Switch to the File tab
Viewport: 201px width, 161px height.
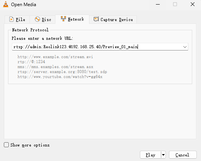click(17, 20)
